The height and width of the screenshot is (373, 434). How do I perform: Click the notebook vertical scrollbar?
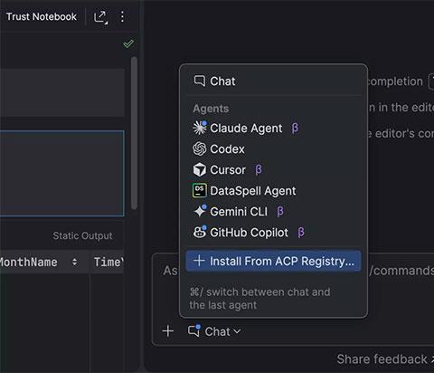[x=134, y=133]
